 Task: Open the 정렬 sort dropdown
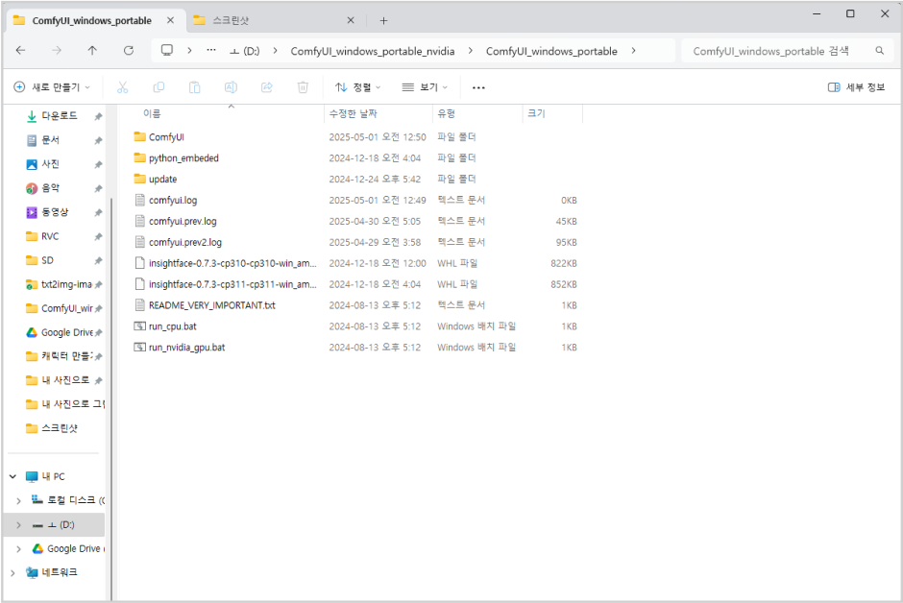click(357, 87)
